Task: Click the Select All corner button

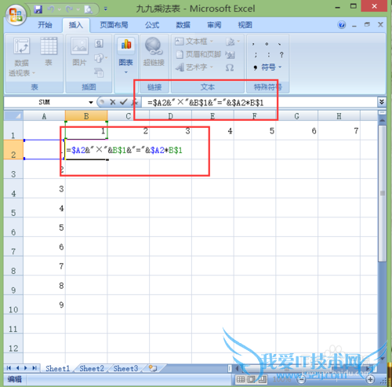Action: pos(13,115)
